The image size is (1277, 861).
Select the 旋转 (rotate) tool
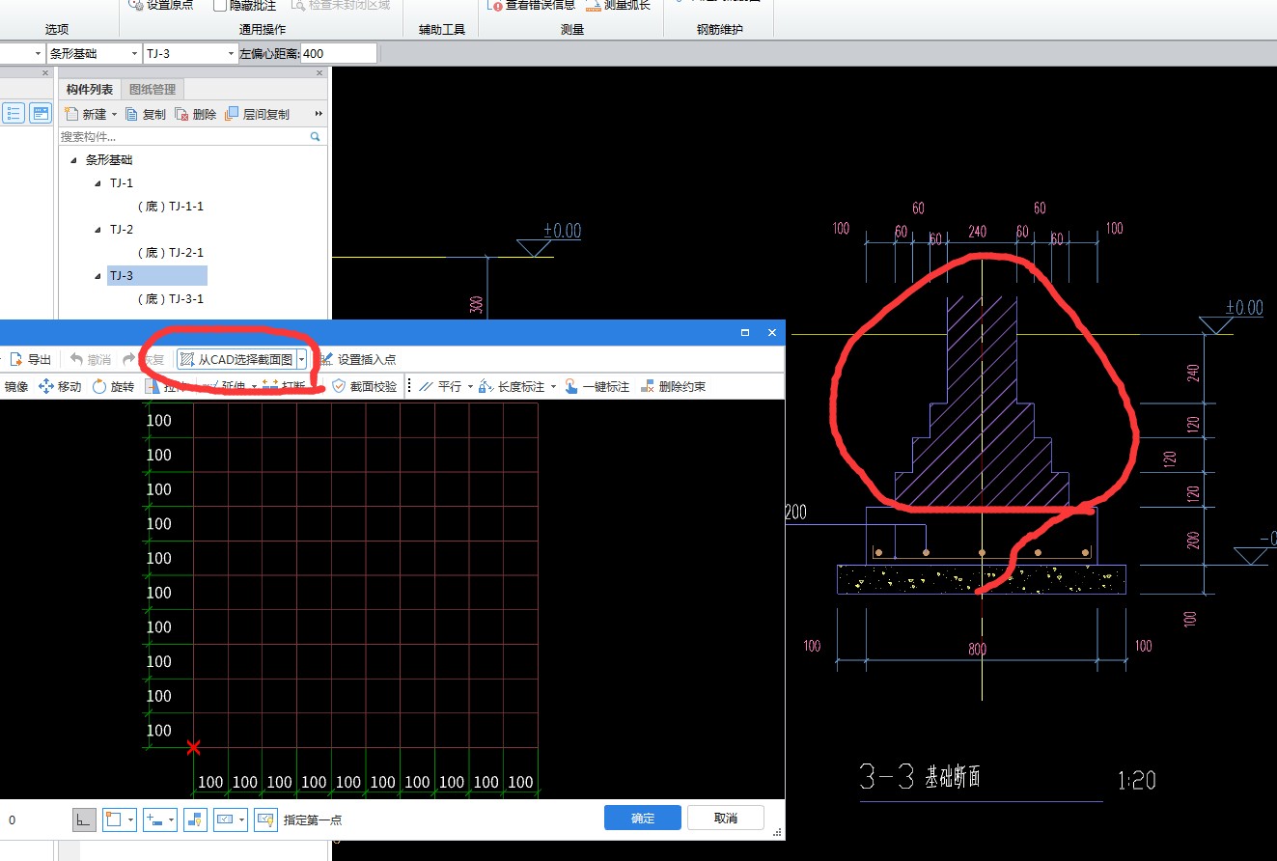coord(113,386)
